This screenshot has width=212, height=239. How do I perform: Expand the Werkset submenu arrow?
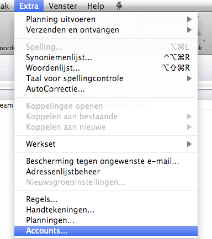pyautogui.click(x=189, y=144)
